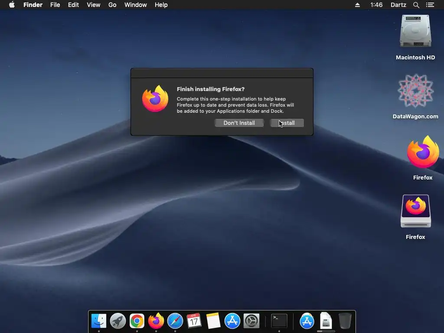Screen dimensions: 444x333
Task: Launch Safari from the Dock
Action: 175,321
